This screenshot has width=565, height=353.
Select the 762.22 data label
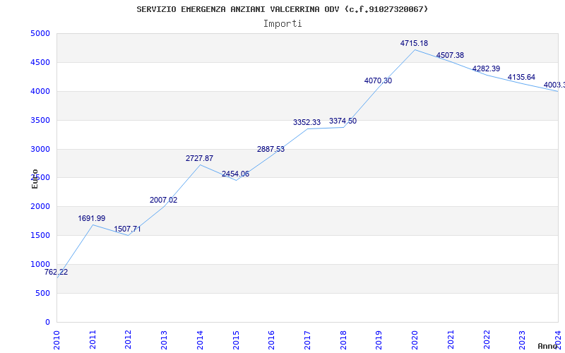(x=56, y=273)
